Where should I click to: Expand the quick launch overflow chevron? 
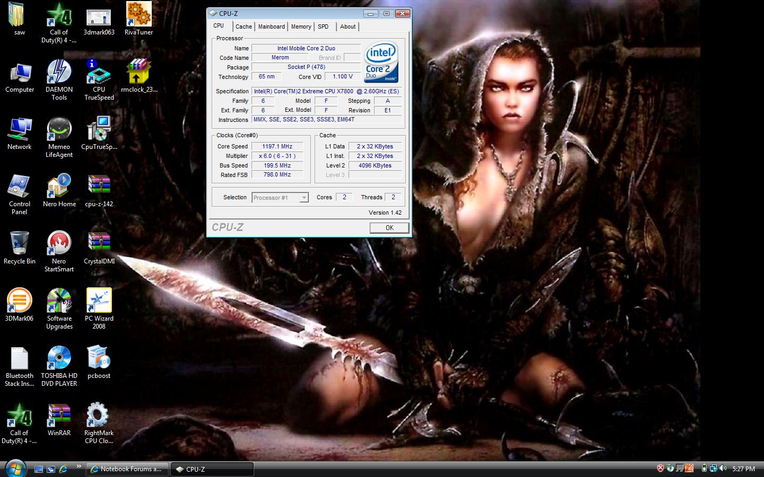click(x=79, y=466)
